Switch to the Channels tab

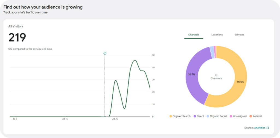click(194, 35)
